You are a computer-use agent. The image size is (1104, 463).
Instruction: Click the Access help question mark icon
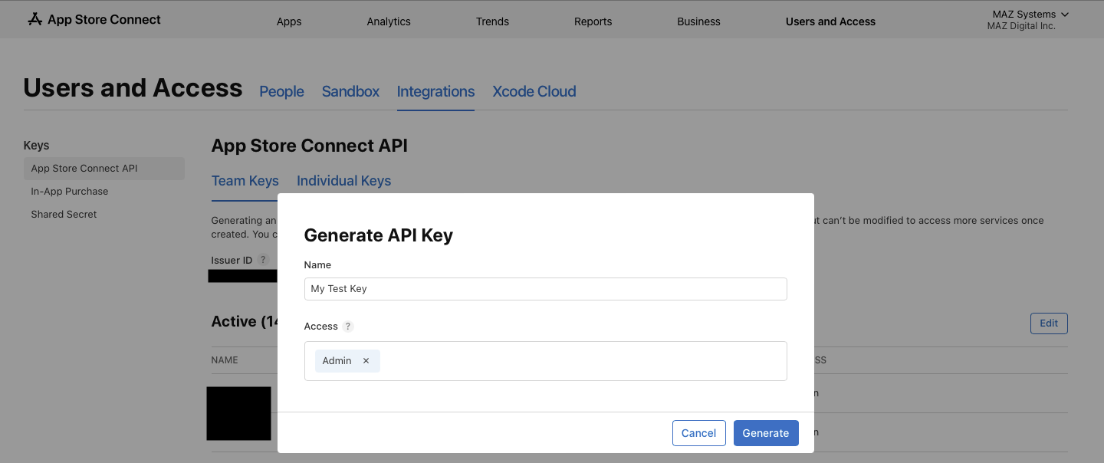tap(348, 327)
